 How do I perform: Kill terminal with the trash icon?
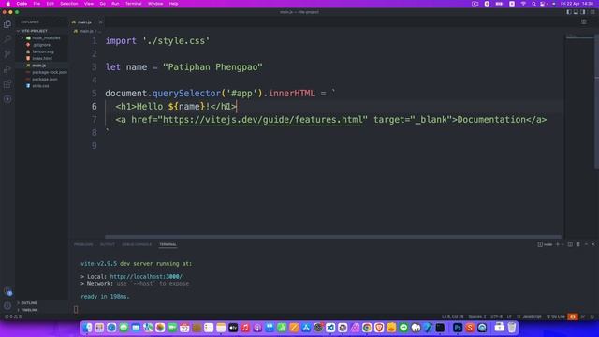tap(578, 244)
